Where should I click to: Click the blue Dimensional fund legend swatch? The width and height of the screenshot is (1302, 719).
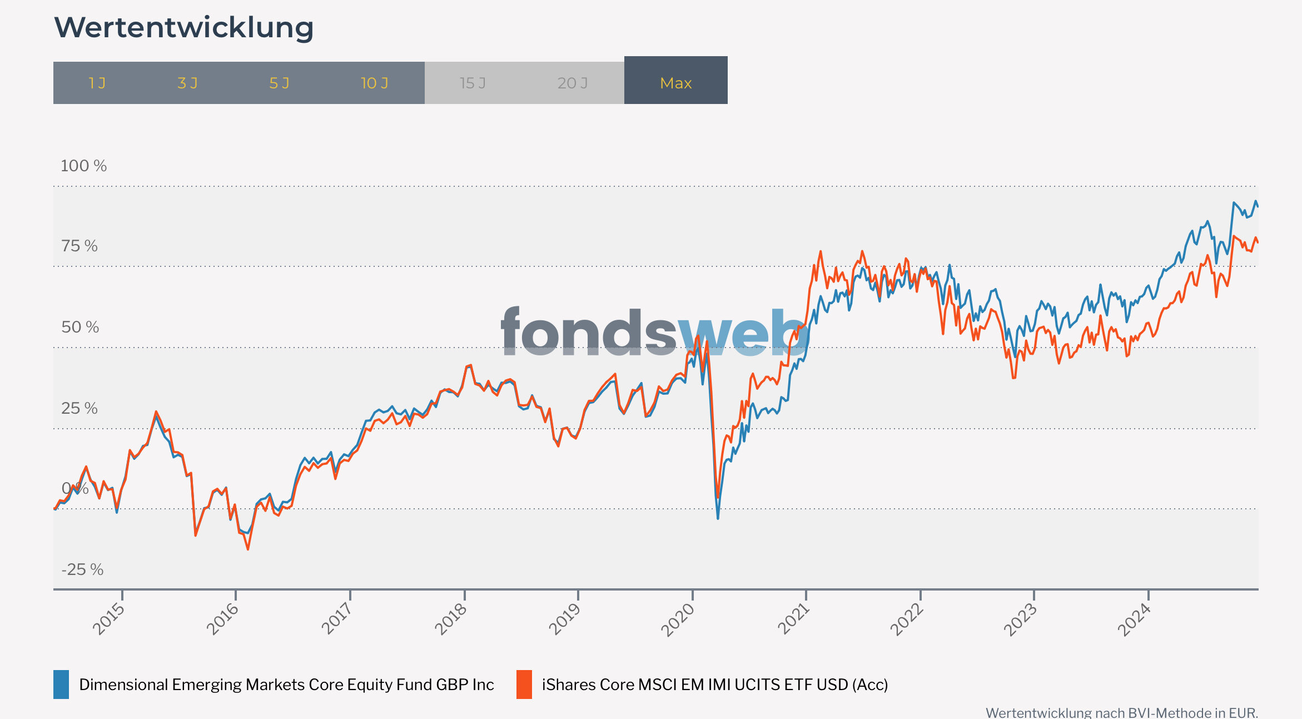click(x=61, y=685)
